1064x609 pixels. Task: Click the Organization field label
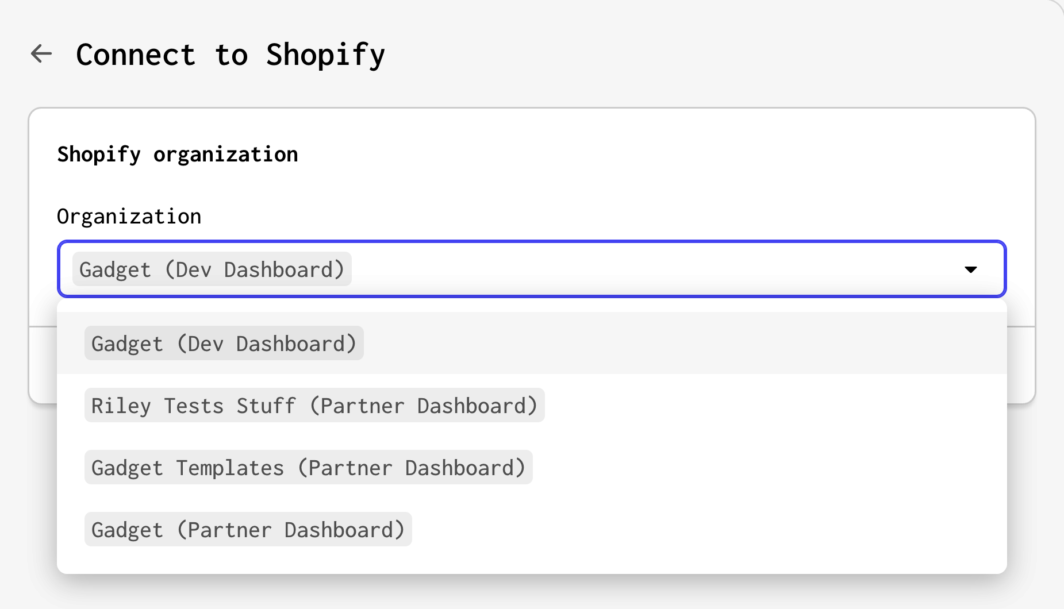click(129, 217)
